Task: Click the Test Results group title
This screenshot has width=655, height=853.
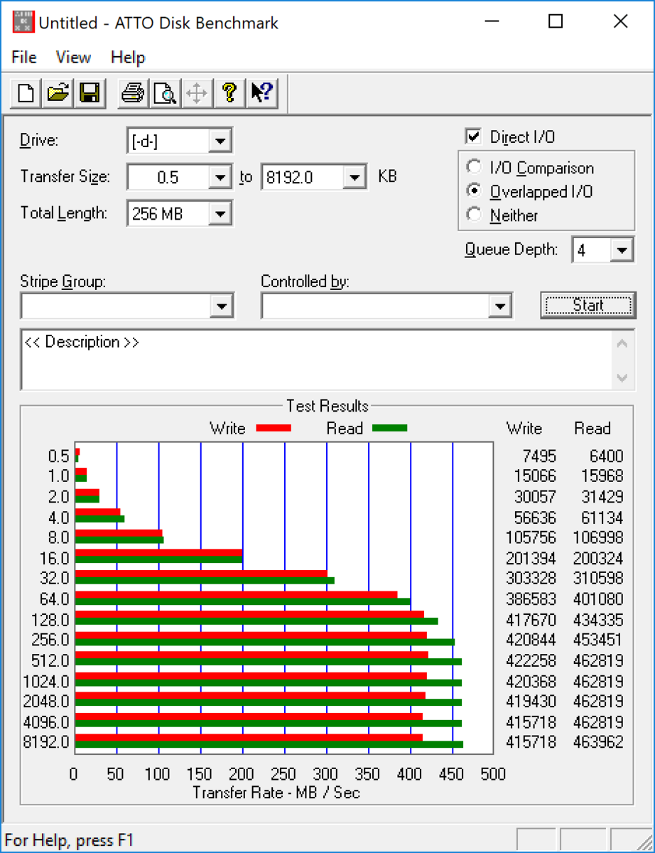Action: coord(327,406)
